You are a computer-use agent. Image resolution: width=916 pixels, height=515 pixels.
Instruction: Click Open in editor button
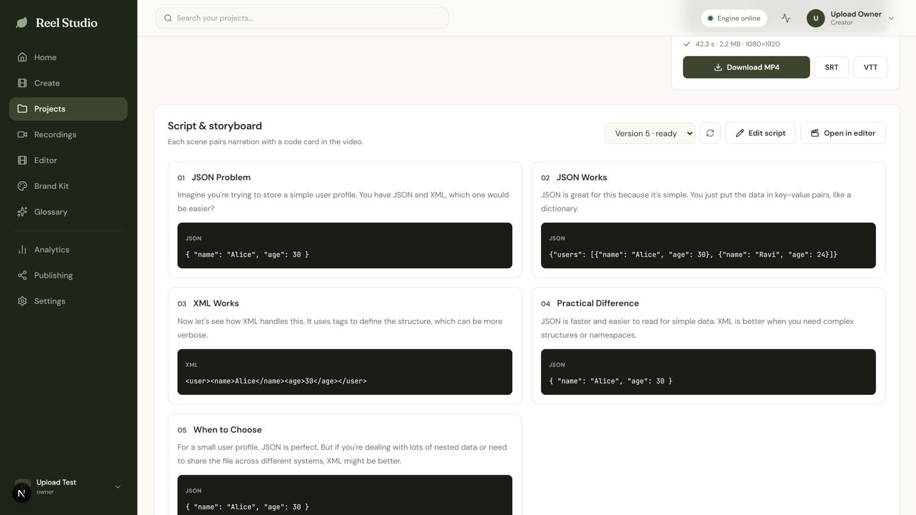843,133
